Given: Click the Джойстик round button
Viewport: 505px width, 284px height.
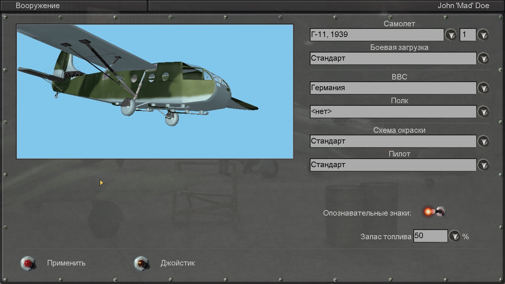Looking at the screenshot, I should tap(142, 263).
